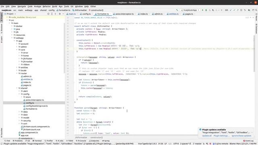Update project from Git

coord(231,10)
